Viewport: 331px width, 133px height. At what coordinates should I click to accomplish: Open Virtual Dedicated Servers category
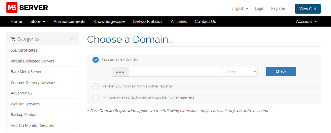pos(42,61)
